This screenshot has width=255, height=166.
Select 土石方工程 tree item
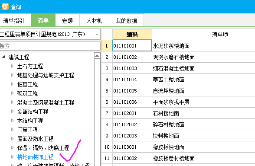pos(30,66)
